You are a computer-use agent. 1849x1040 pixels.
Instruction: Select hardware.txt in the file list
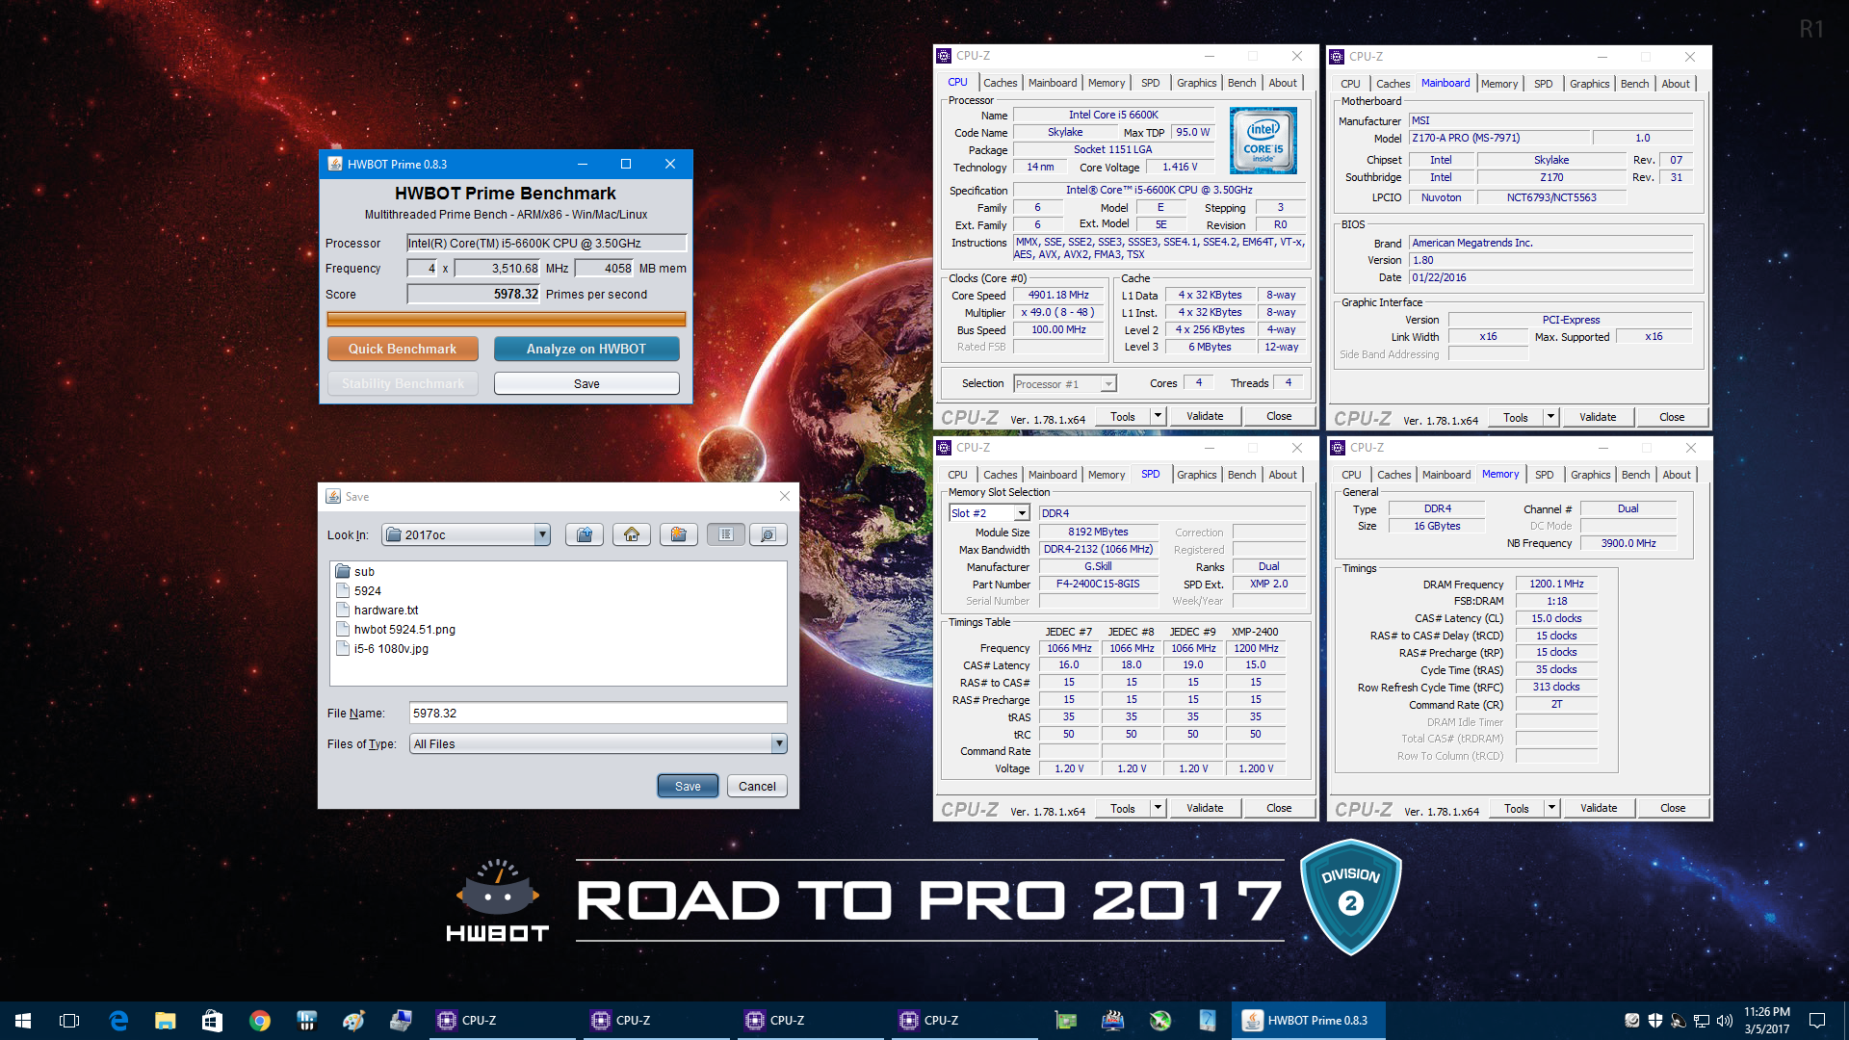[x=378, y=610]
